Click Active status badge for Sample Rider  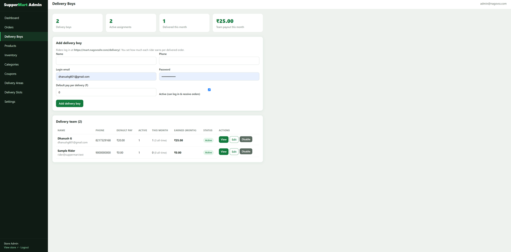[209, 153]
